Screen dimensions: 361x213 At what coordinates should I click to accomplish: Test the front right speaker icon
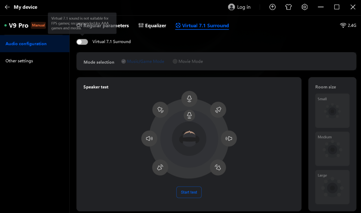click(218, 110)
